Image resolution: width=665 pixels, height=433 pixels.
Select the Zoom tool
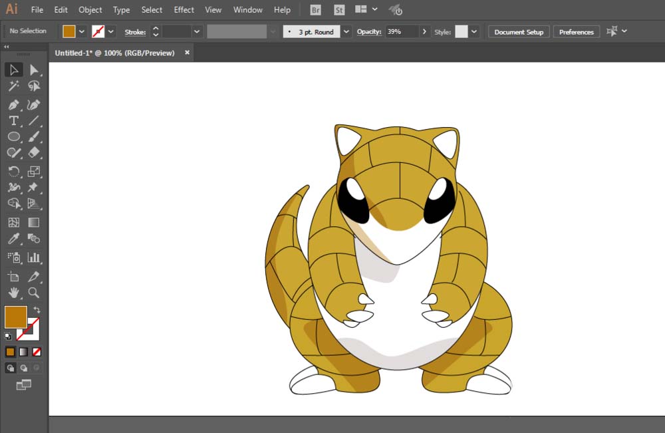point(34,293)
